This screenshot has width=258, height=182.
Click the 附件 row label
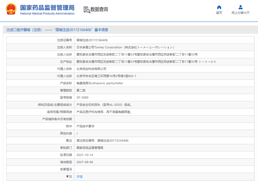[69, 126]
